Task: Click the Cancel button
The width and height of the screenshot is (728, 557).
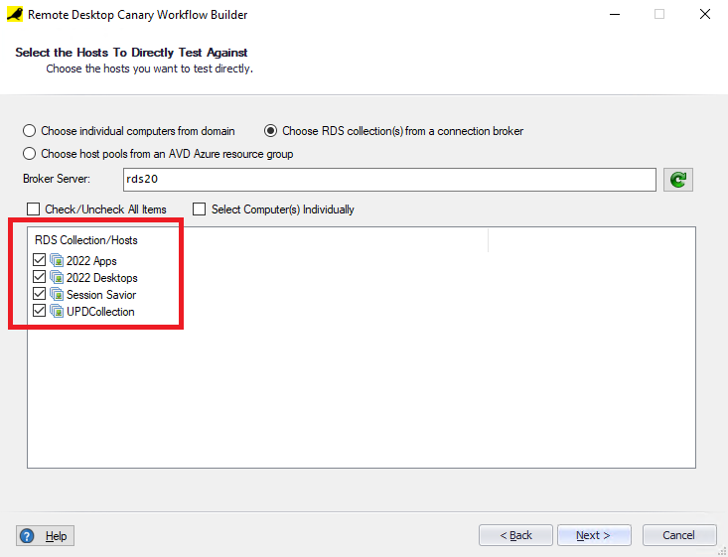Action: click(679, 535)
